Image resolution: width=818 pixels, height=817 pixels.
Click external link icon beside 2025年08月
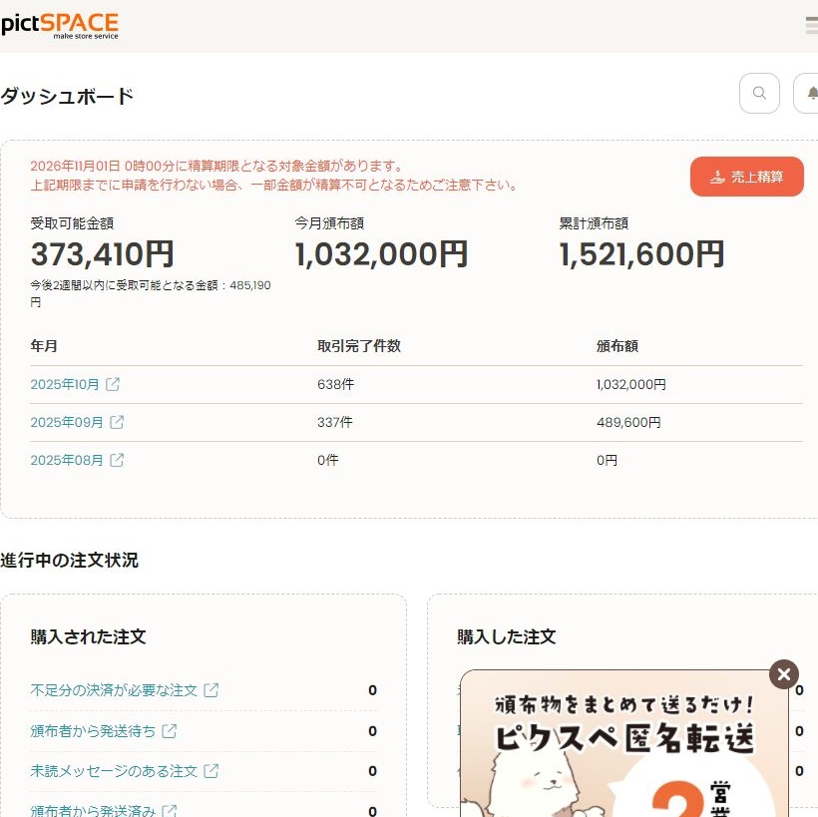click(x=117, y=460)
